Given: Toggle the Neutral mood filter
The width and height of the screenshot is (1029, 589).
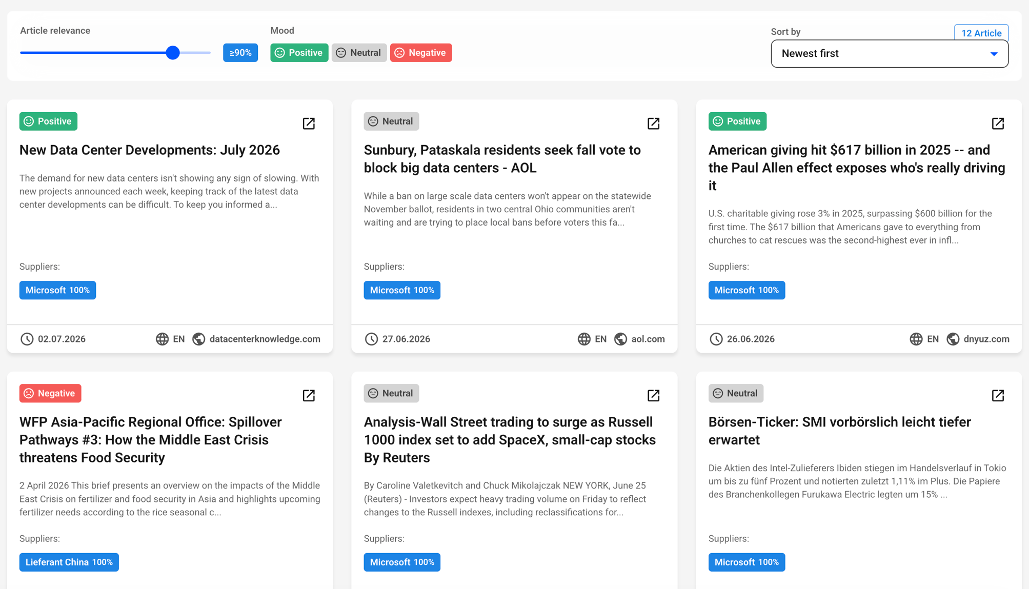Looking at the screenshot, I should (x=359, y=53).
